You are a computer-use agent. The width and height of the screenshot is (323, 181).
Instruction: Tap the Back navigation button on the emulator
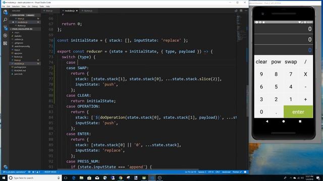[x=267, y=121]
